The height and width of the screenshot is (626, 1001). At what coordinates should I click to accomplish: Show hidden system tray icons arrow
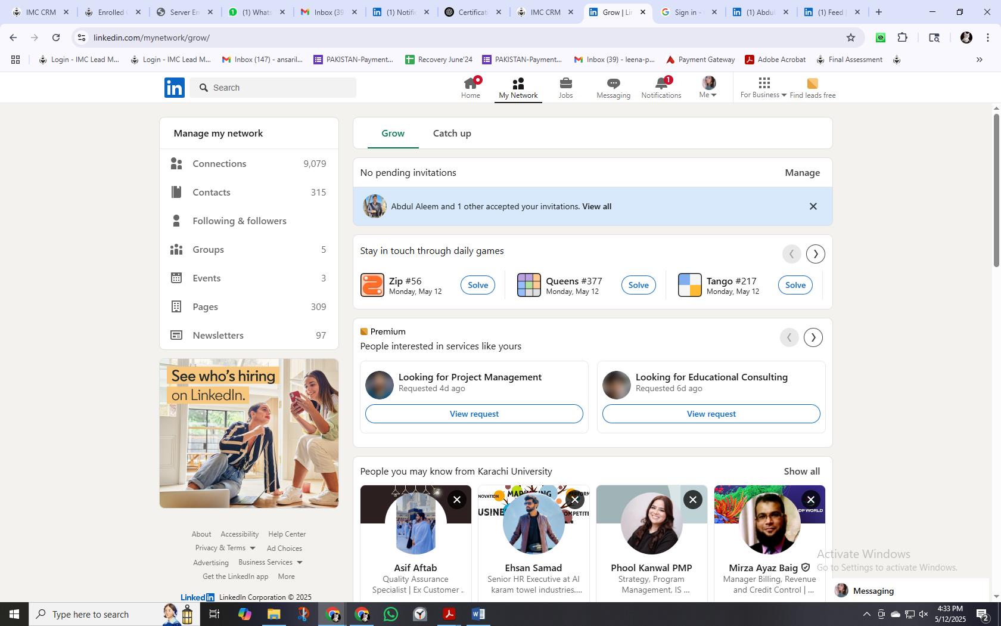point(867,614)
